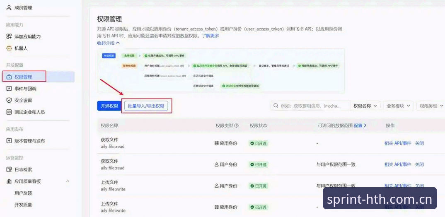This screenshot has height=217, width=445.
Task: Click the first 获取文件 permission name
Action: tap(109, 140)
